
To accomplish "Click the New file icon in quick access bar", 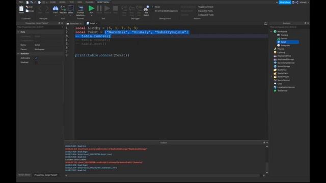I will 27,2.
